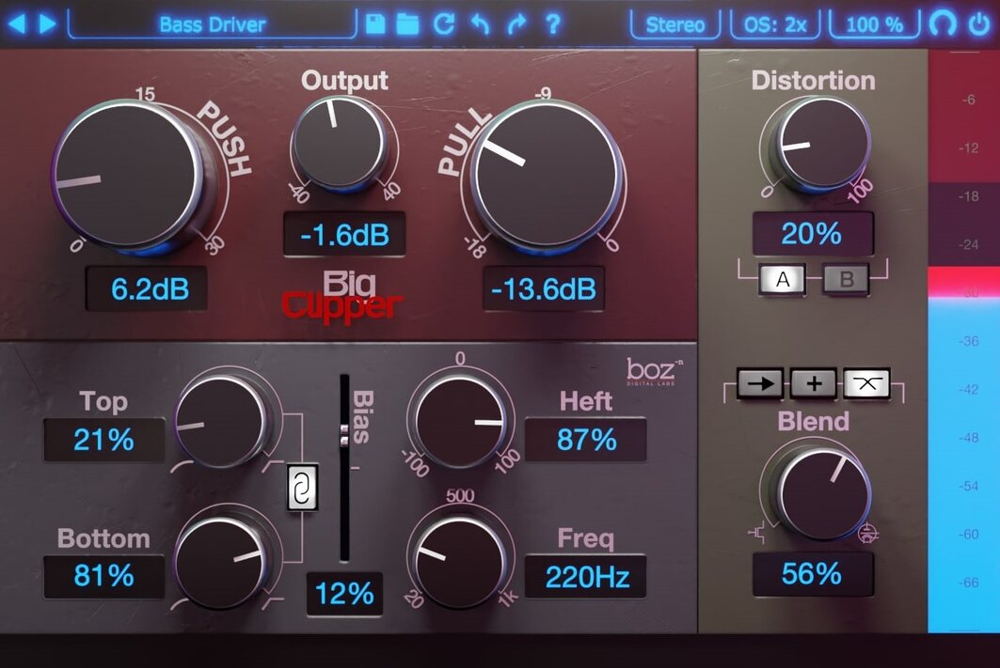Viewport: 1000px width, 668px height.
Task: Open preset folder icon
Action: click(407, 23)
